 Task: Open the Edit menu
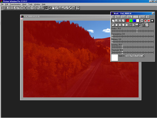tap(7, 4)
